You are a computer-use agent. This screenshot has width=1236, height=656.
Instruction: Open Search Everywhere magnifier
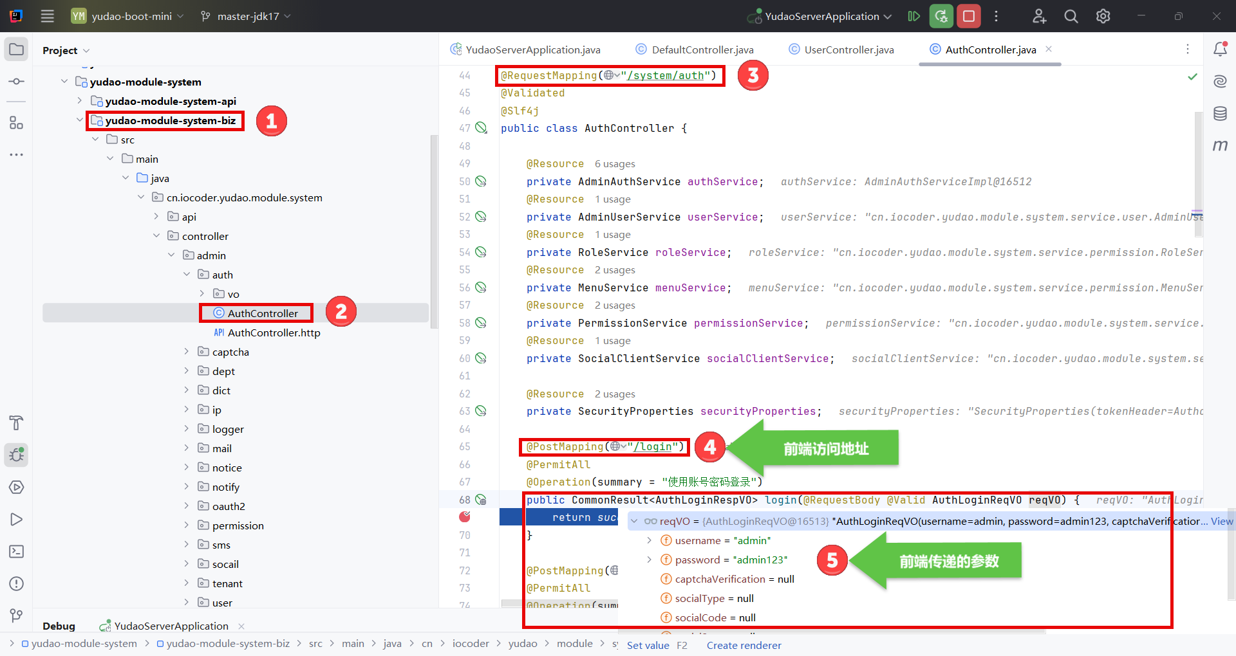(1071, 16)
